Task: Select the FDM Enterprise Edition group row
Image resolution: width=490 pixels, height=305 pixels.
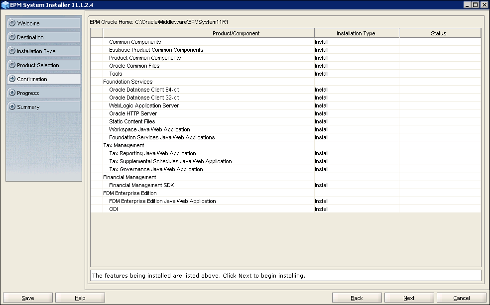Action: pos(286,193)
